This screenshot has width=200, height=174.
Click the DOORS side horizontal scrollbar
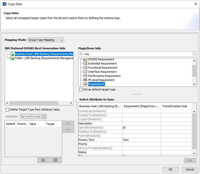(x=39, y=103)
